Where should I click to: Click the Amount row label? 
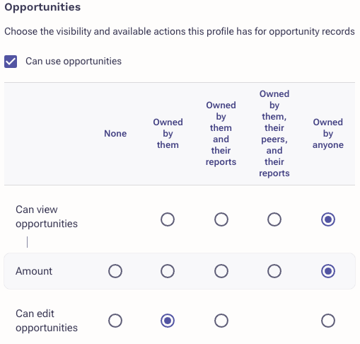(34, 271)
